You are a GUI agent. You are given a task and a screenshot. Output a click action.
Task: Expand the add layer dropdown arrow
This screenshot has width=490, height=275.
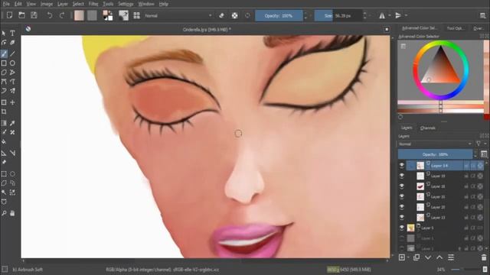[408, 258]
